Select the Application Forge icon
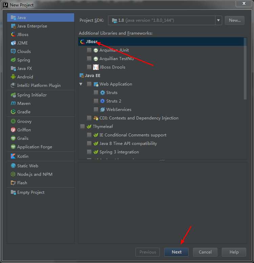The height and width of the screenshot is (263, 254). point(13,147)
